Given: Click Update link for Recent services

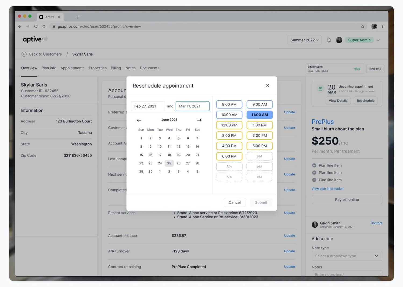Looking at the screenshot, I should pos(289,213).
